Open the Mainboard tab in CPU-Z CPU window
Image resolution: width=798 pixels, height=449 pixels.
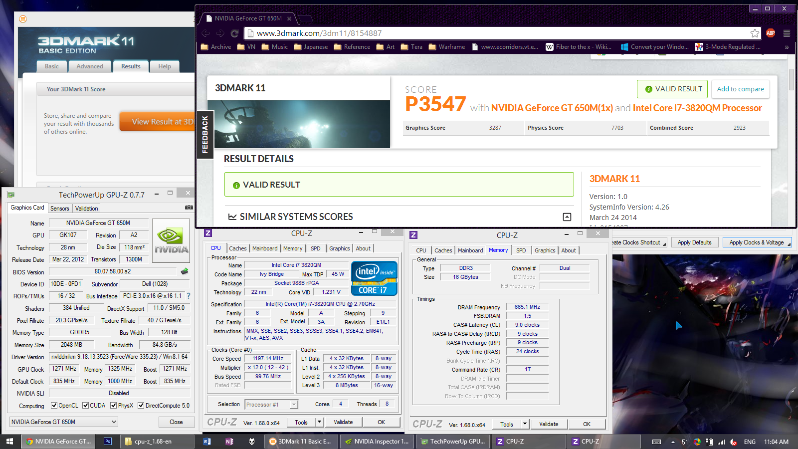[x=265, y=248]
